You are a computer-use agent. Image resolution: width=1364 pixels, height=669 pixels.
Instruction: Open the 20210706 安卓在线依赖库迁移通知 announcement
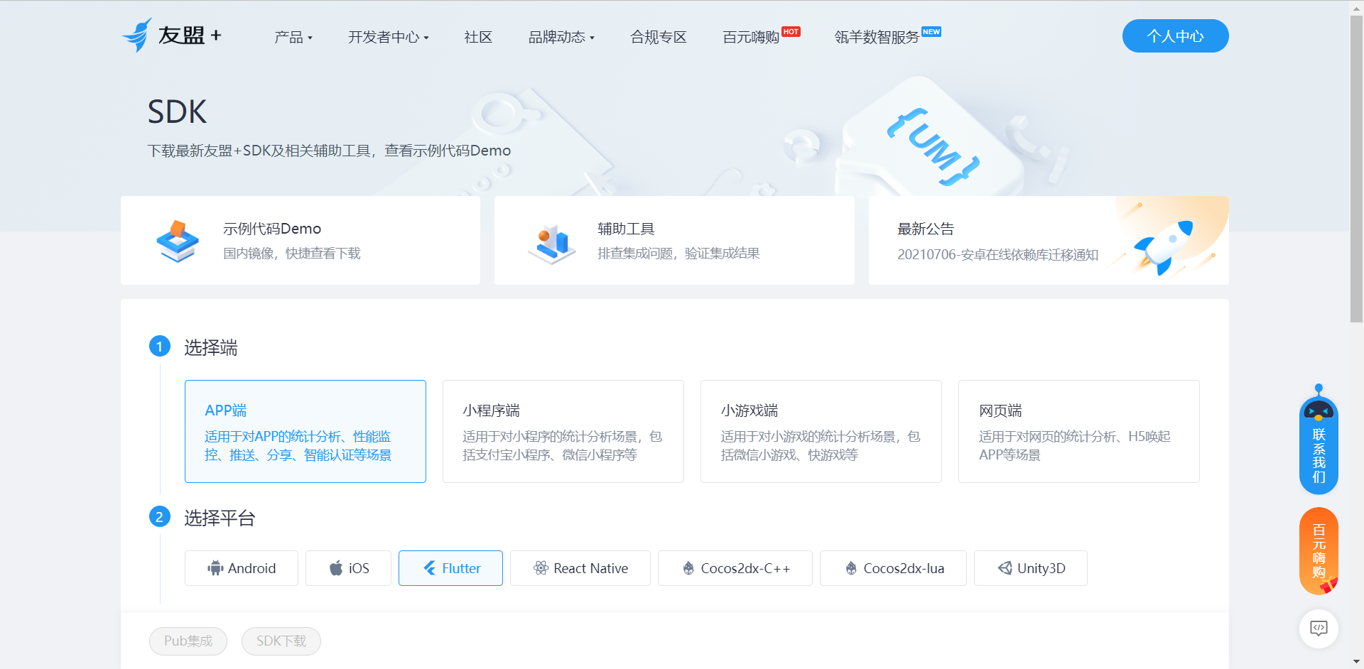[998, 254]
